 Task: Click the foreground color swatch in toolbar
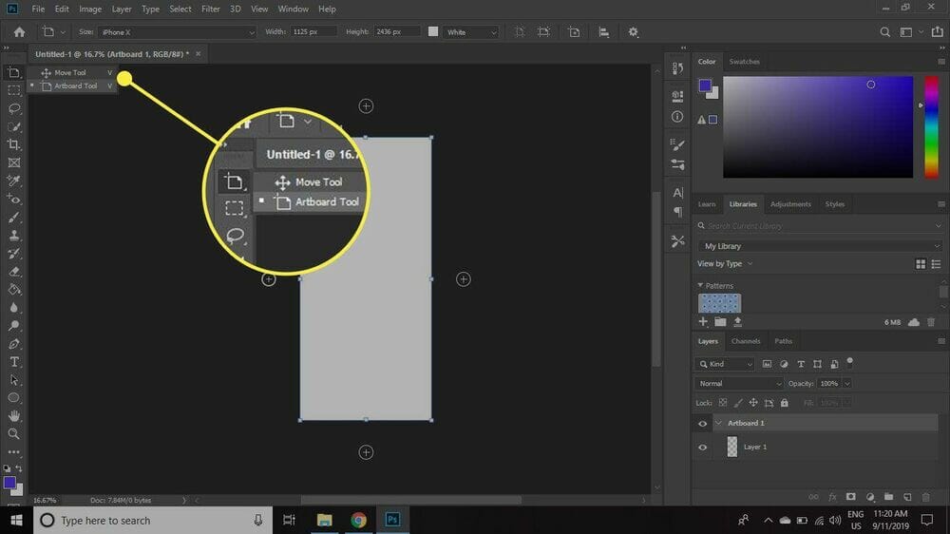pos(9,483)
